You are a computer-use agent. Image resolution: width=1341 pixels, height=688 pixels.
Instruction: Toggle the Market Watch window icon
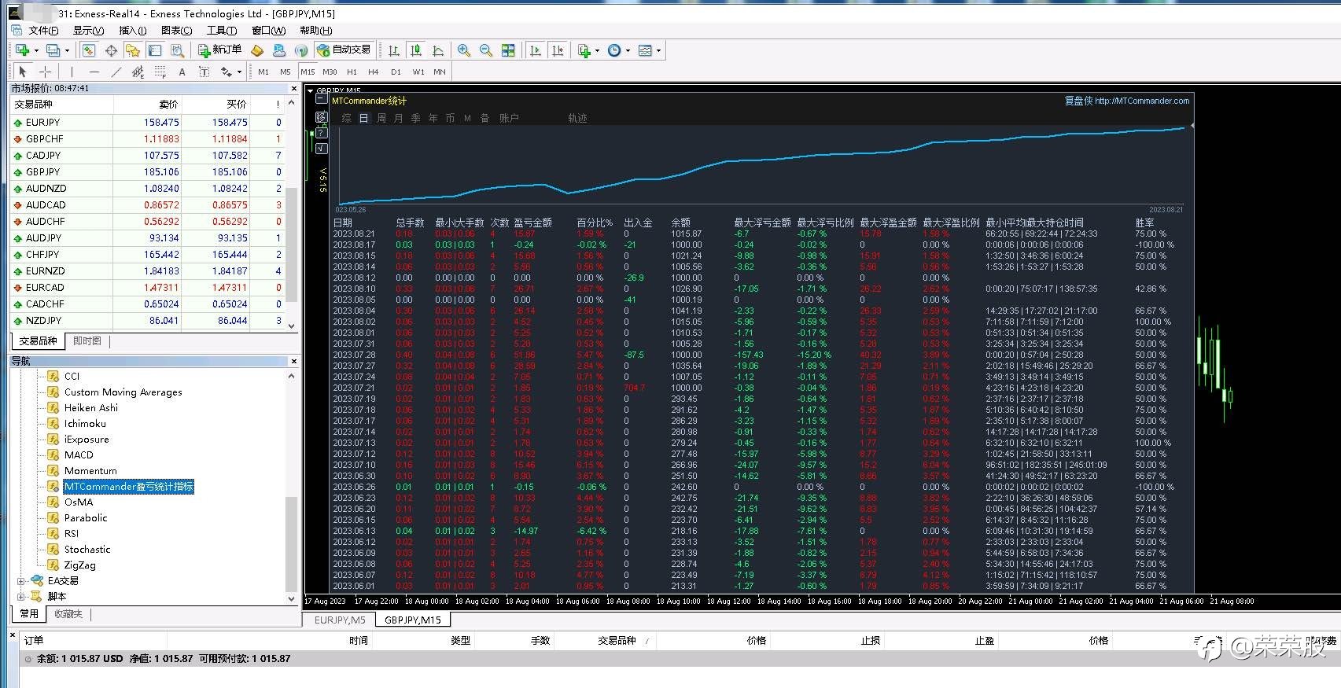[89, 50]
